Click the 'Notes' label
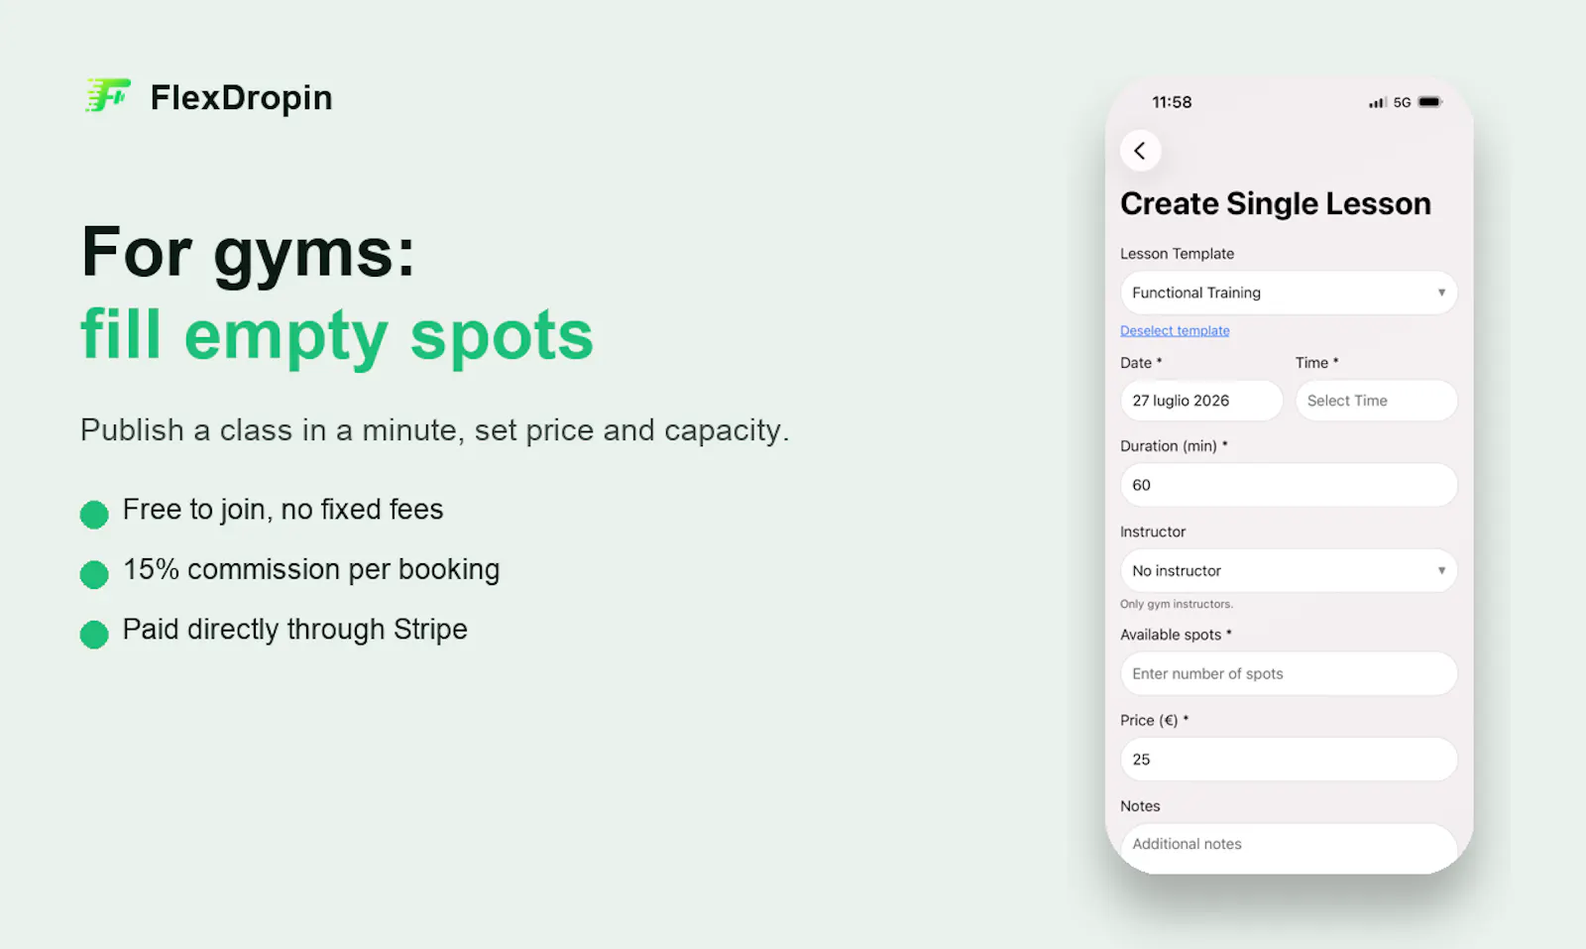This screenshot has width=1586, height=949. pyautogui.click(x=1140, y=806)
